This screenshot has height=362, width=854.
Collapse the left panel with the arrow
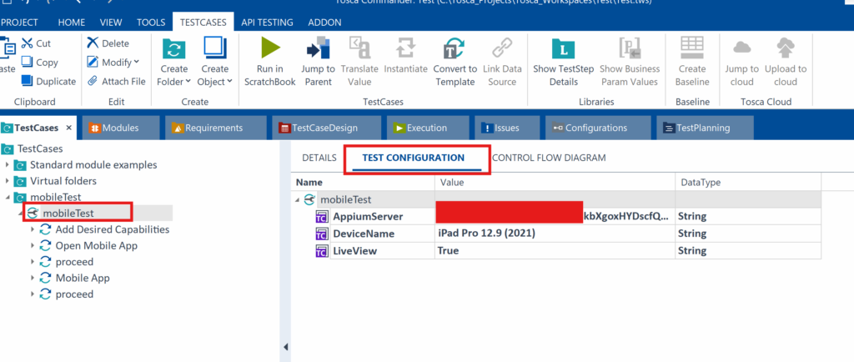coord(285,346)
